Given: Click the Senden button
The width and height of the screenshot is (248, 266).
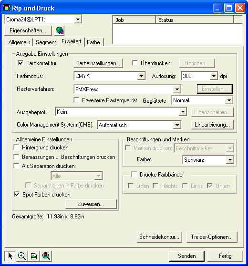Looking at the screenshot, I should 186,256.
